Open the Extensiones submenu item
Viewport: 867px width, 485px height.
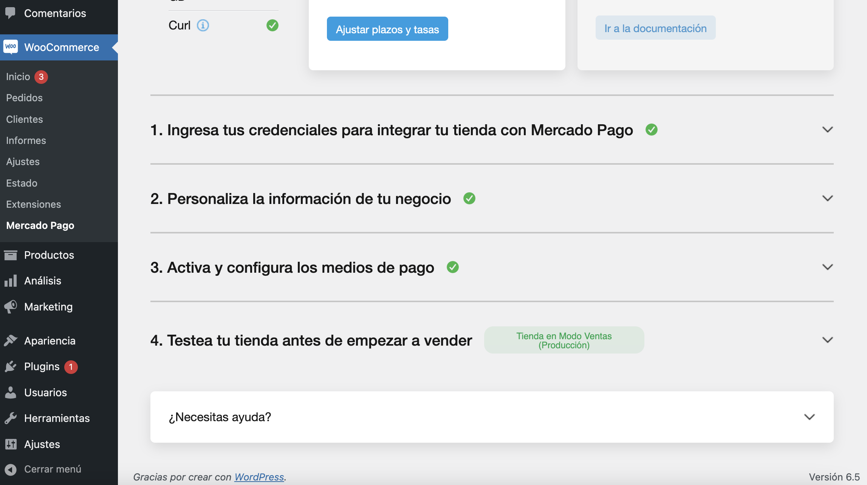(x=34, y=204)
